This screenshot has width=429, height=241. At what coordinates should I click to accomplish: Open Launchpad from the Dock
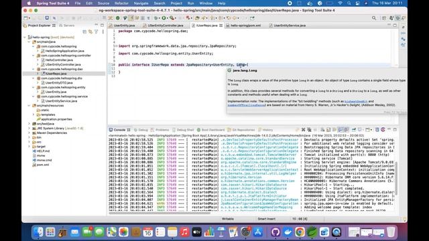[50, 232]
